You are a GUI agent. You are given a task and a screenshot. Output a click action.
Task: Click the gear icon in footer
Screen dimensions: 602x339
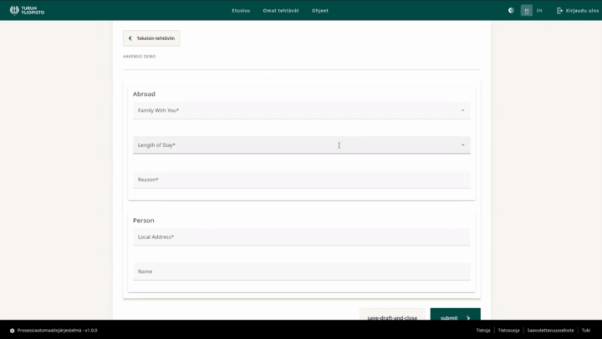12,330
